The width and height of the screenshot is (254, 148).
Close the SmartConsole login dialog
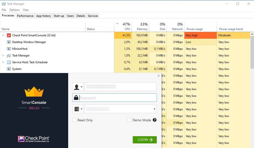pyautogui.click(x=159, y=76)
